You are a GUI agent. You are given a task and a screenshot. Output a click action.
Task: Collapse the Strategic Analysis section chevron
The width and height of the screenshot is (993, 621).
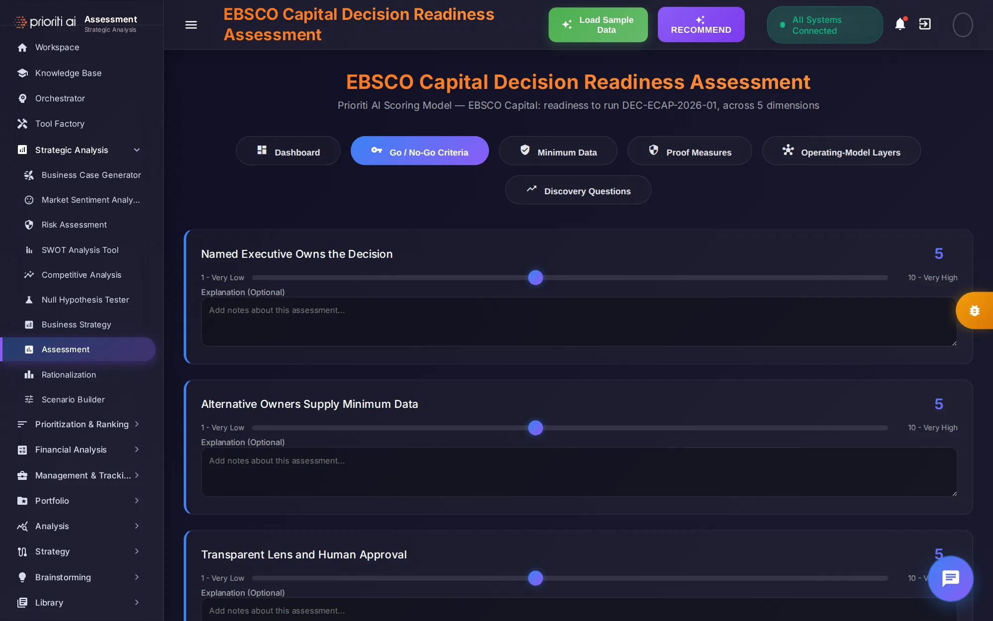137,150
